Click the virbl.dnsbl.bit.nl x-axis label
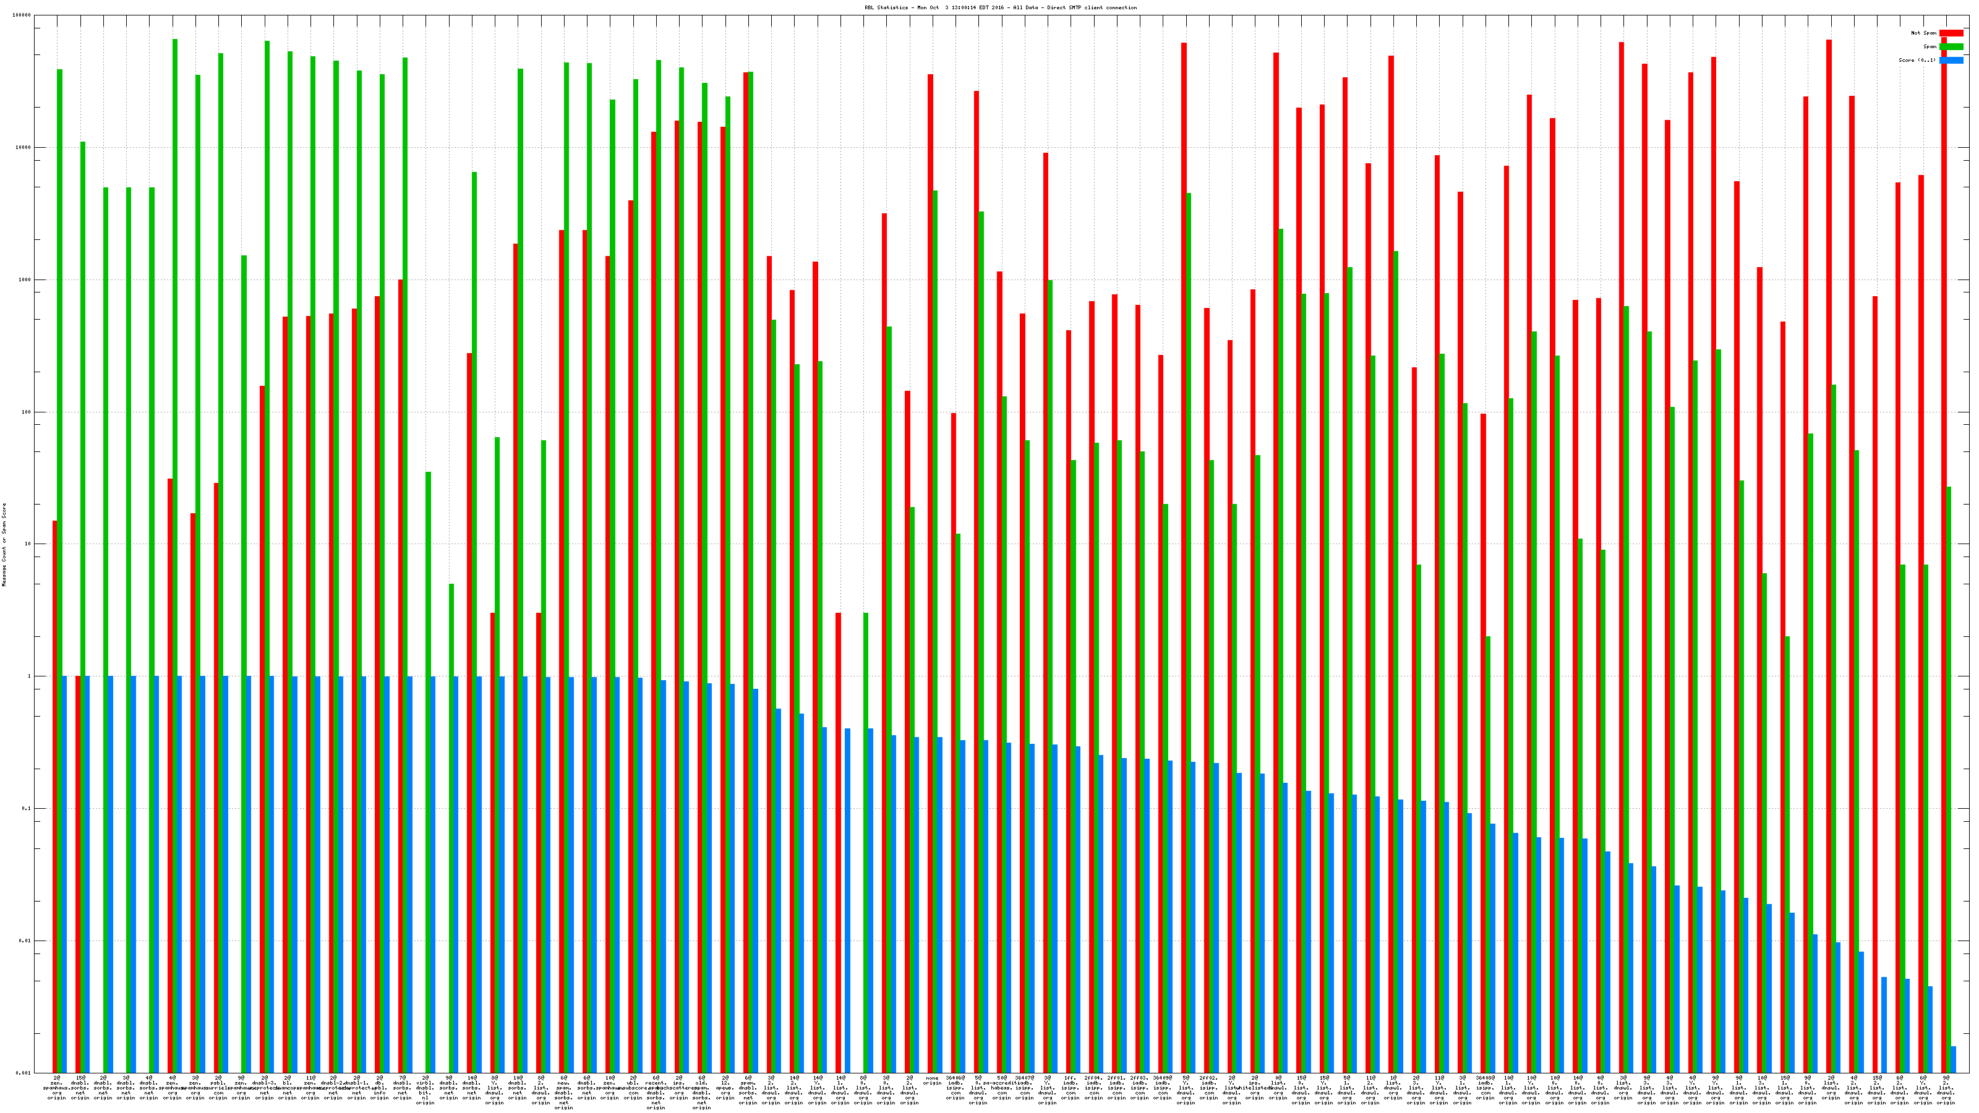 [x=425, y=1091]
